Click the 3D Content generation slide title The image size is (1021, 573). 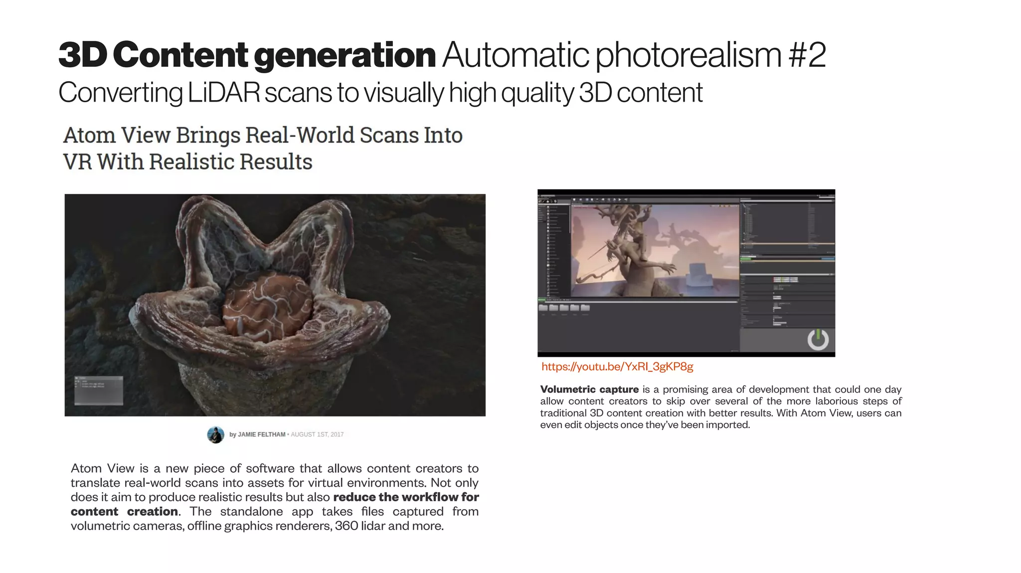442,54
